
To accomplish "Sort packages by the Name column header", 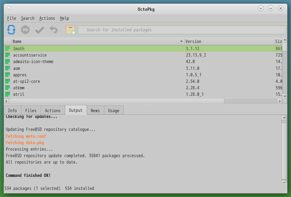I will pyautogui.click(x=98, y=42).
